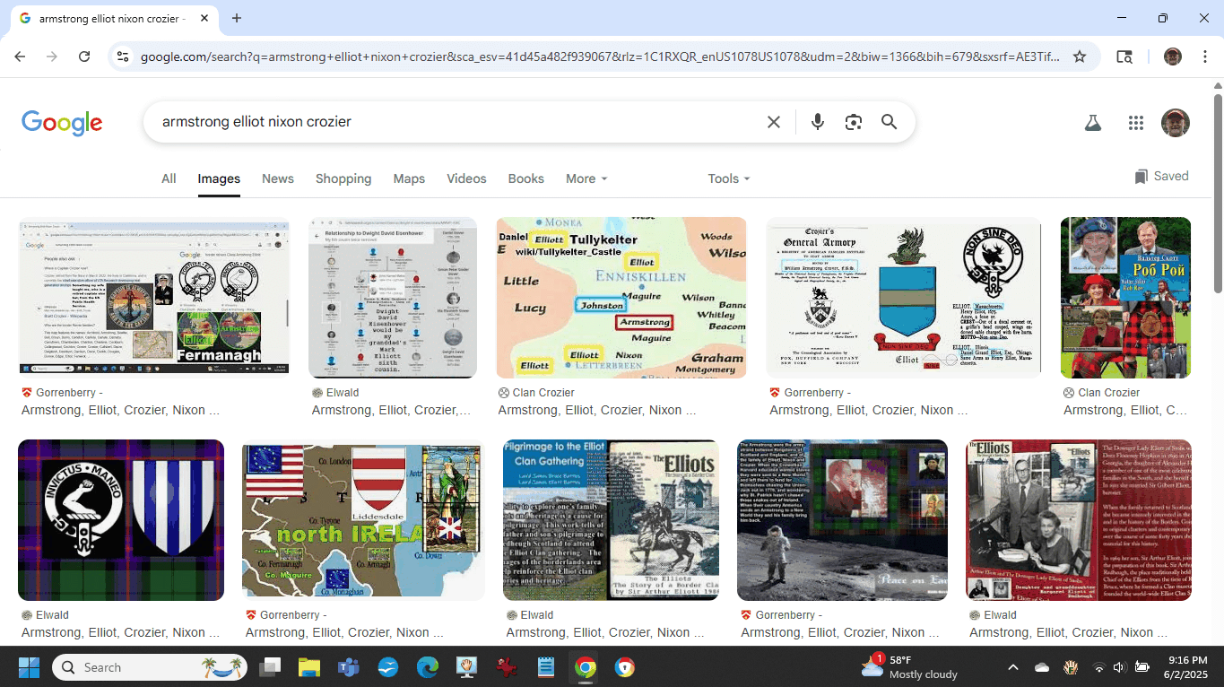1224x687 pixels.
Task: Open the Chrome profile avatar in toolbar
Action: [1173, 57]
